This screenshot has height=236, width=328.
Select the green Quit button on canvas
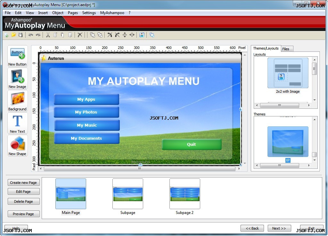[192, 144]
